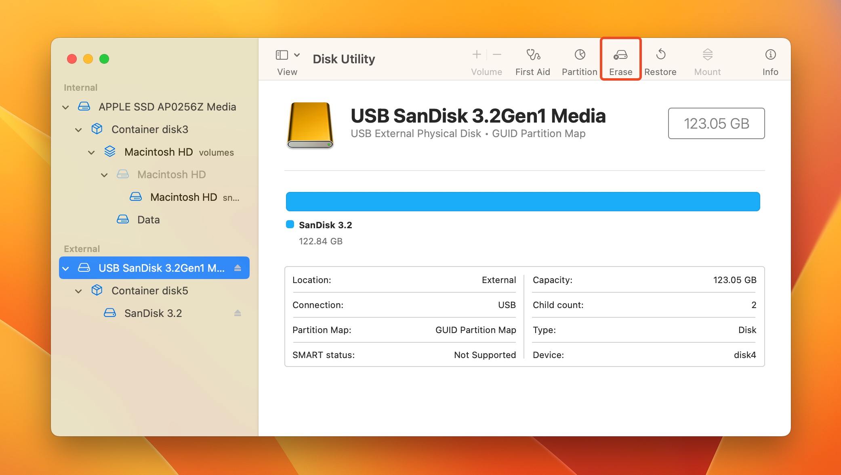Click the USB SanDisk 3.2Gen1 Media heading
This screenshot has width=841, height=475.
[x=478, y=116]
